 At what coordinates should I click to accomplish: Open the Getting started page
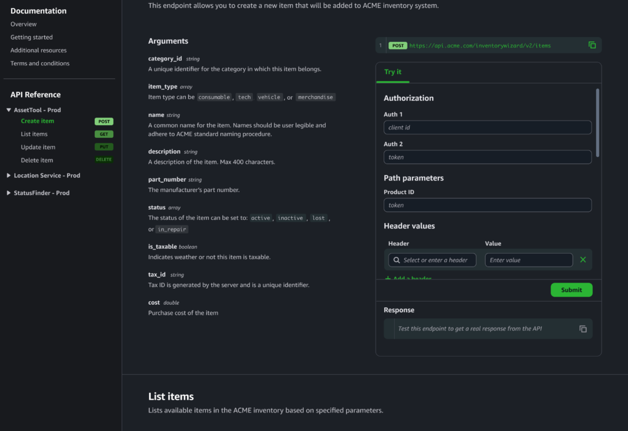pyautogui.click(x=31, y=37)
